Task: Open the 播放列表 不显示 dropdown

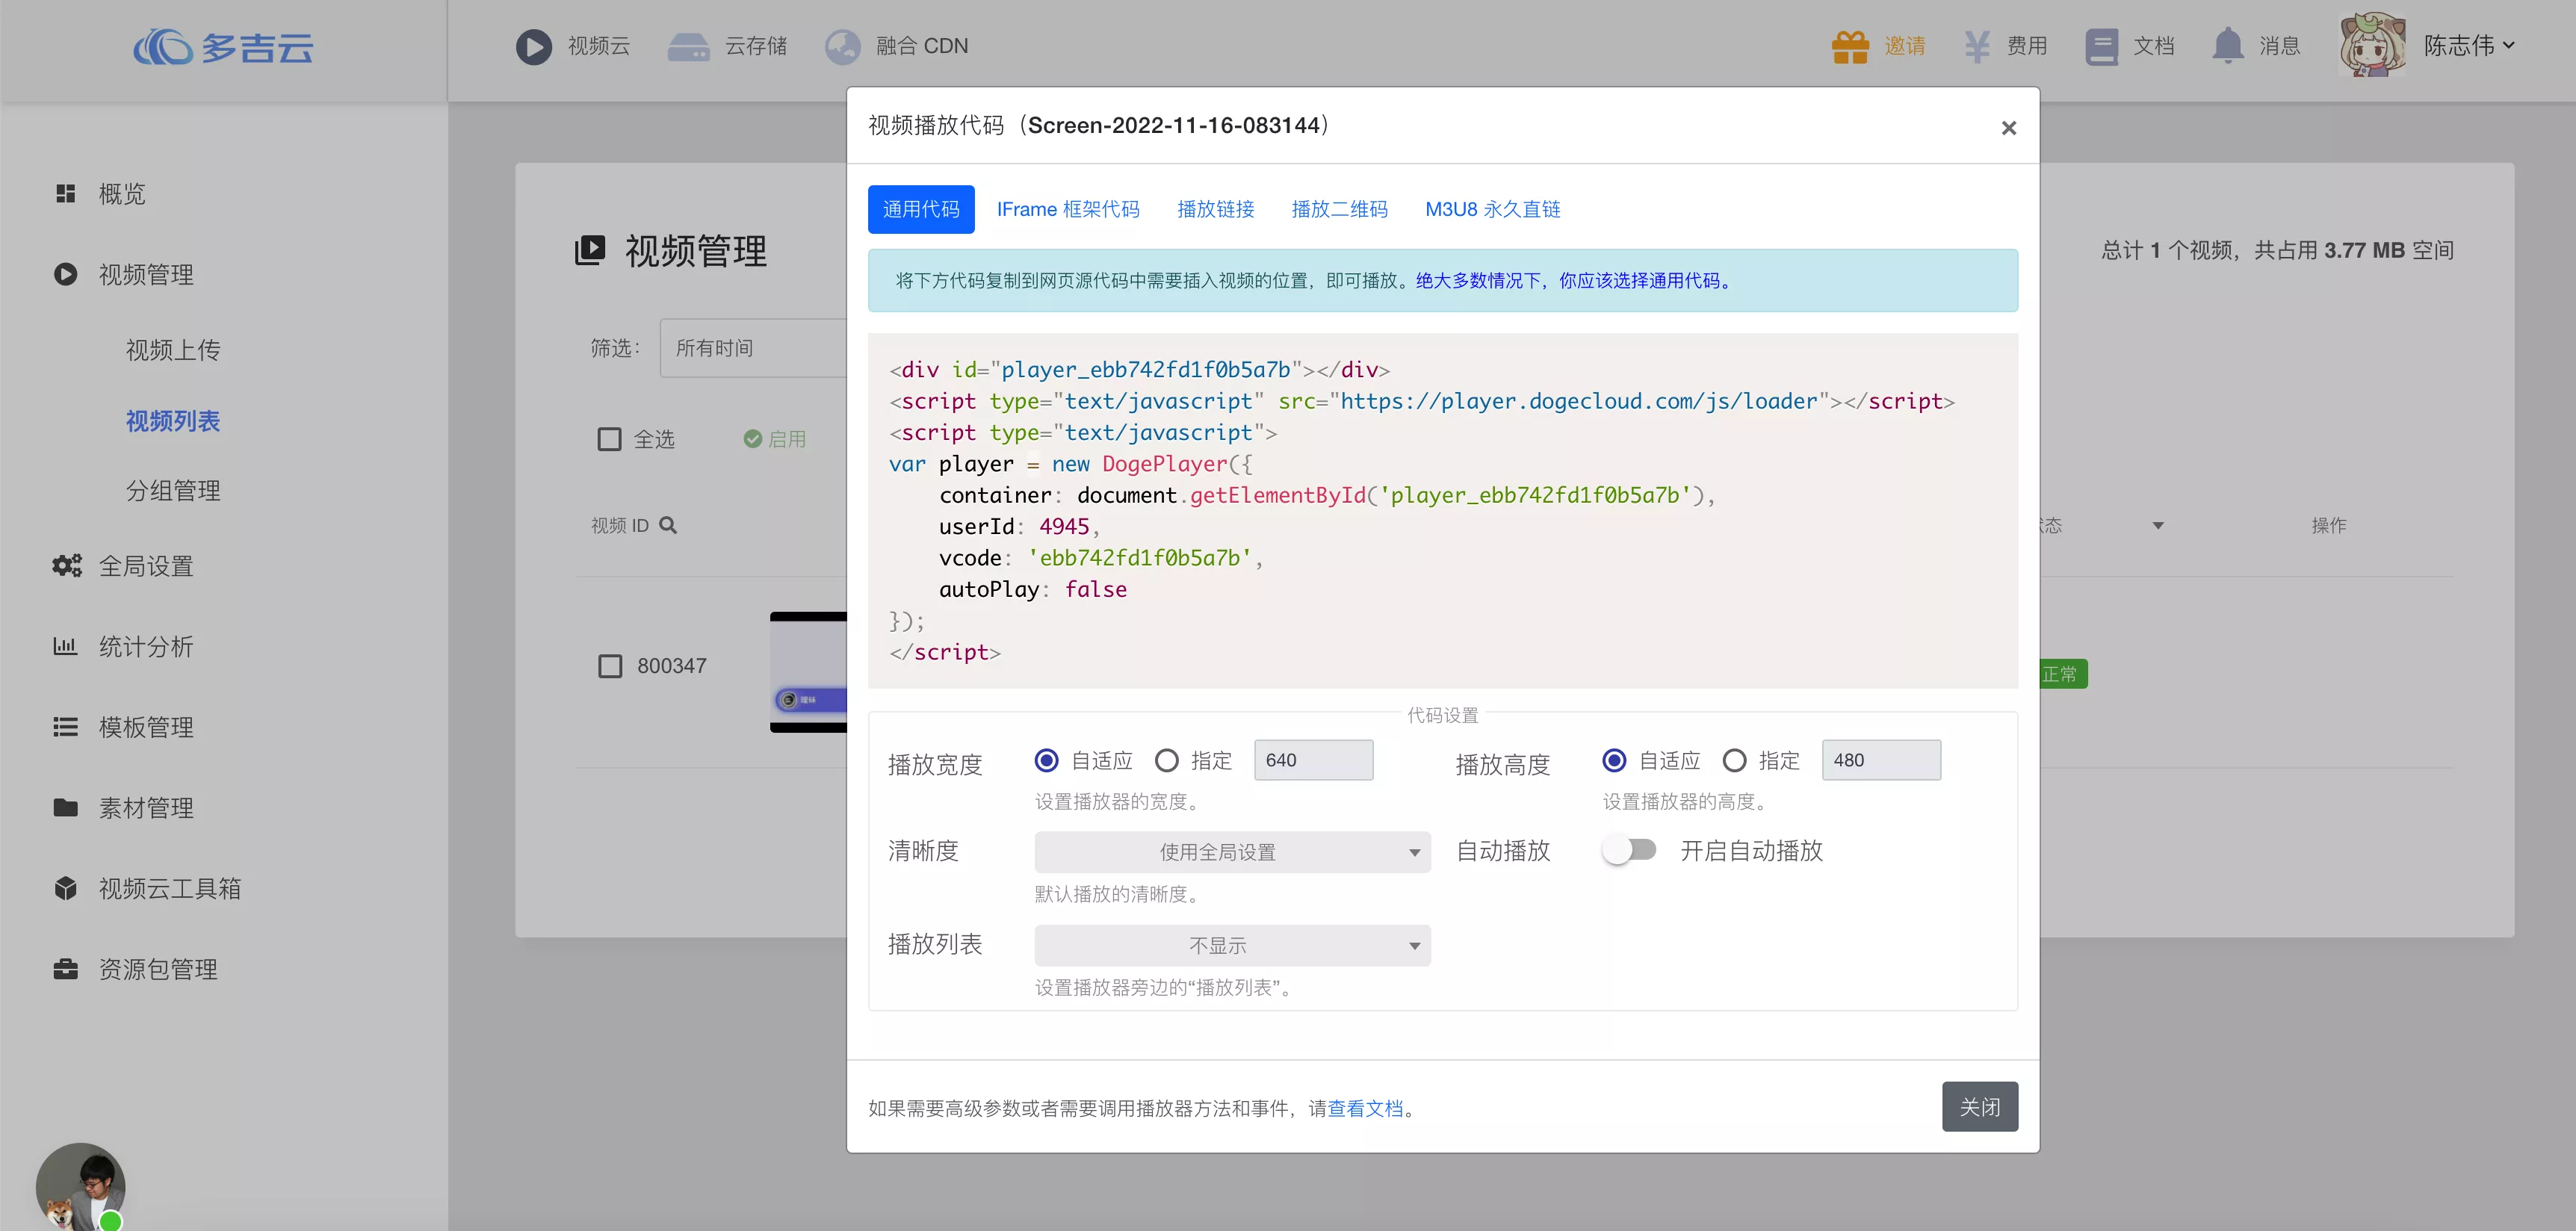Action: click(1232, 945)
